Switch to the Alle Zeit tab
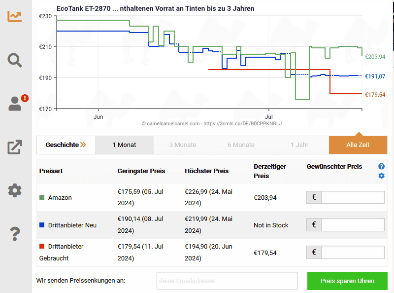Screen dimensions: 394x293 click(x=358, y=145)
